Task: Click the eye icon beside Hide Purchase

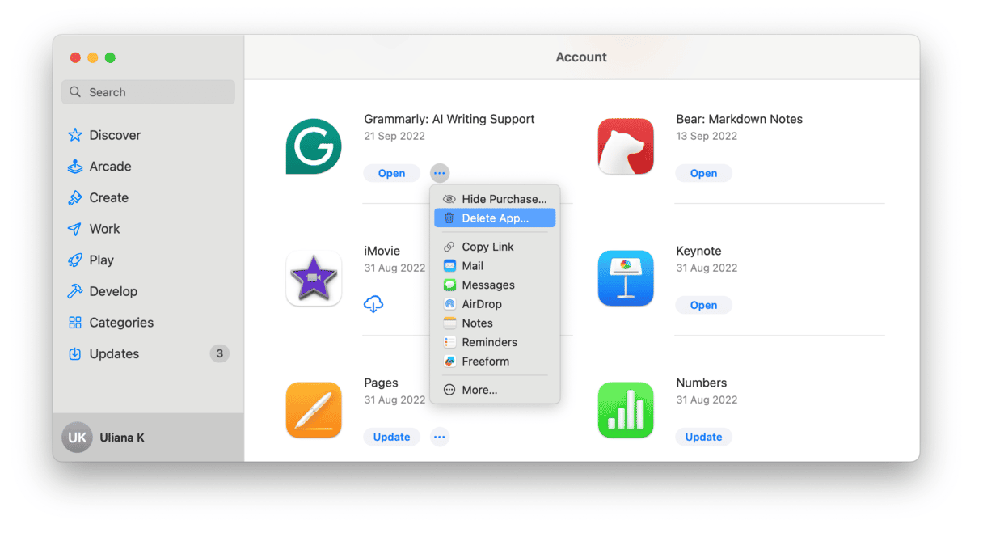Action: click(449, 199)
